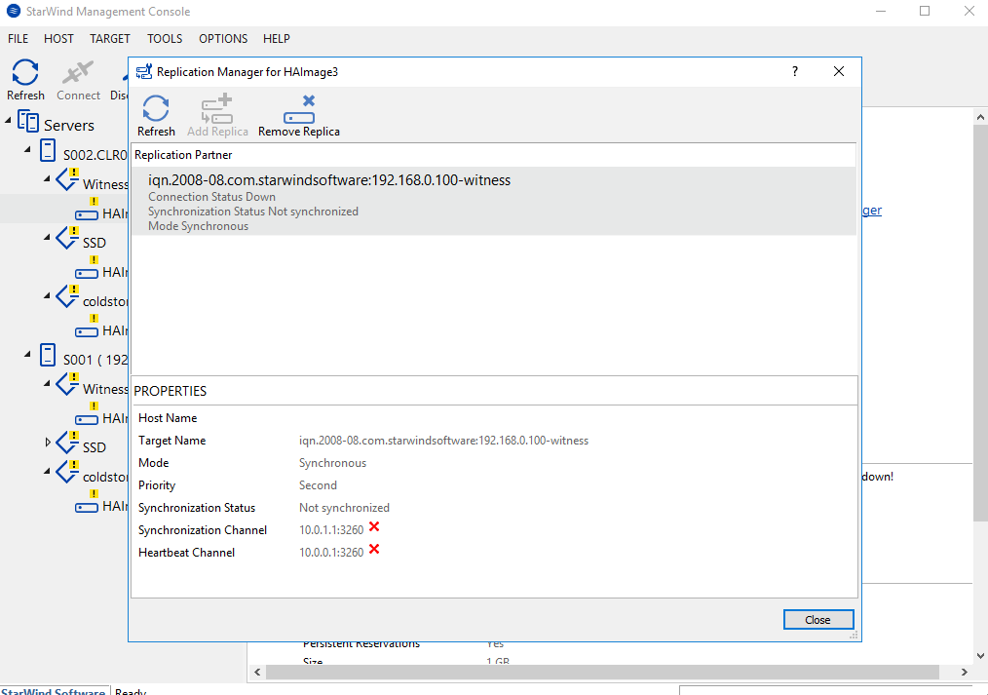Click the Remove Replica toolbar icon
This screenshot has width=988, height=695.
(x=299, y=108)
